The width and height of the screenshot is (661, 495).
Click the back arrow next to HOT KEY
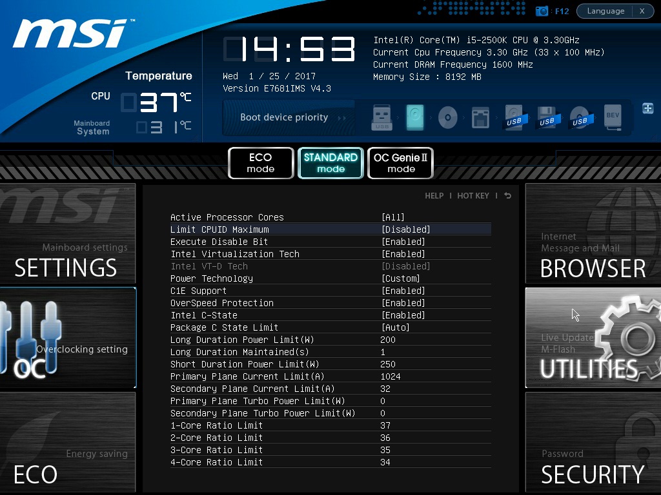point(507,196)
